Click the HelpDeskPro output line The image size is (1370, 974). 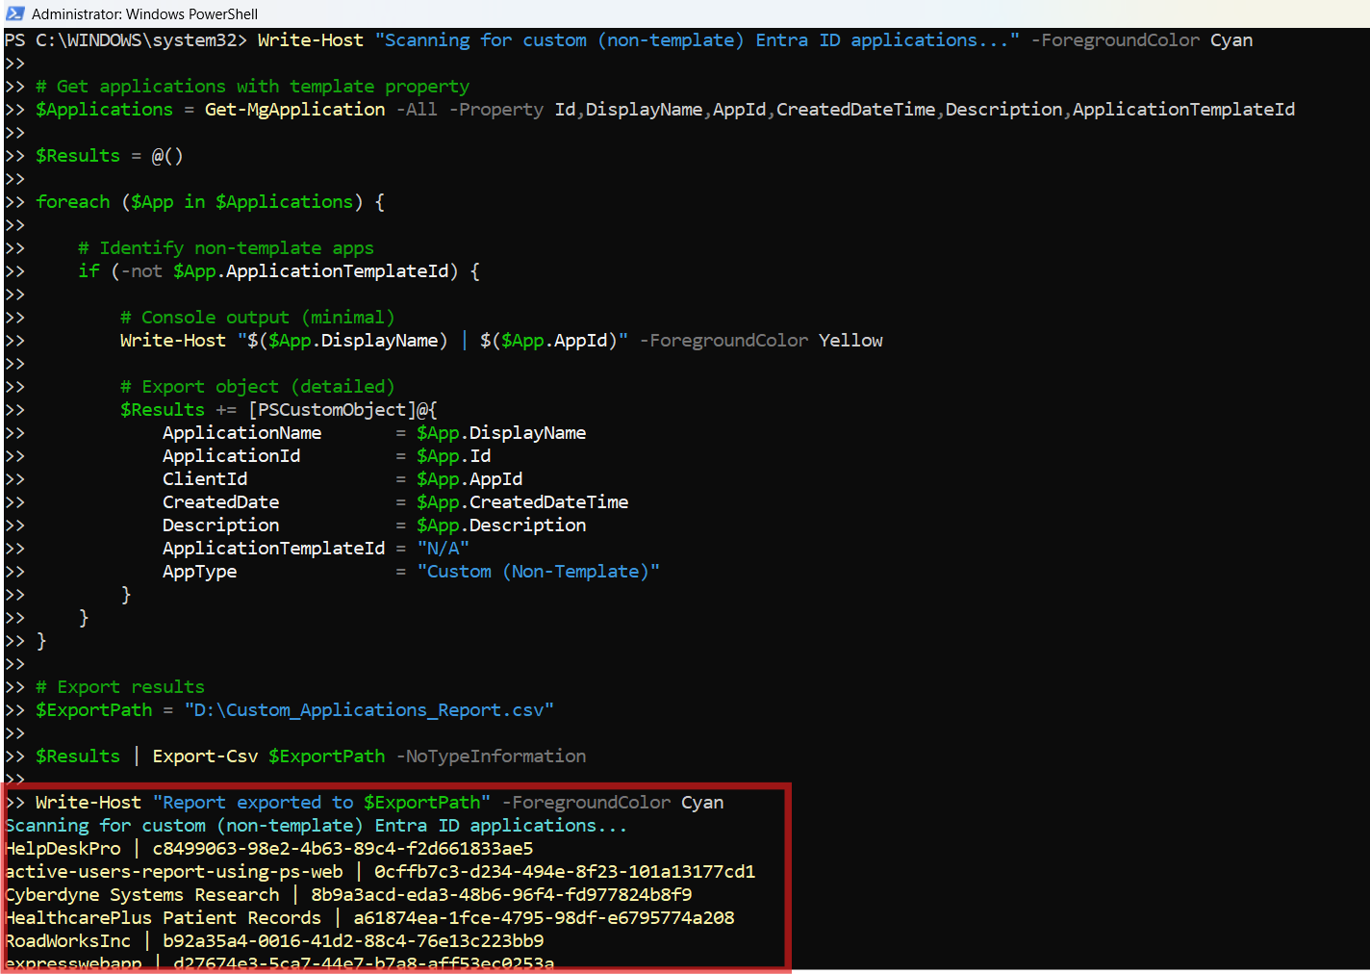[63, 849]
